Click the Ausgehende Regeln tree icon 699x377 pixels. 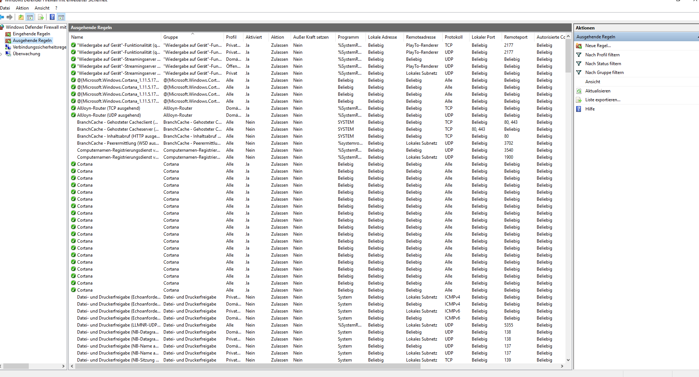click(8, 40)
